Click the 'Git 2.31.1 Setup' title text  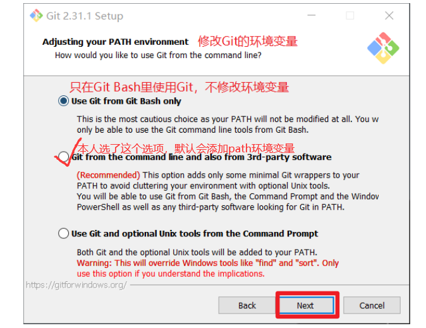(85, 16)
